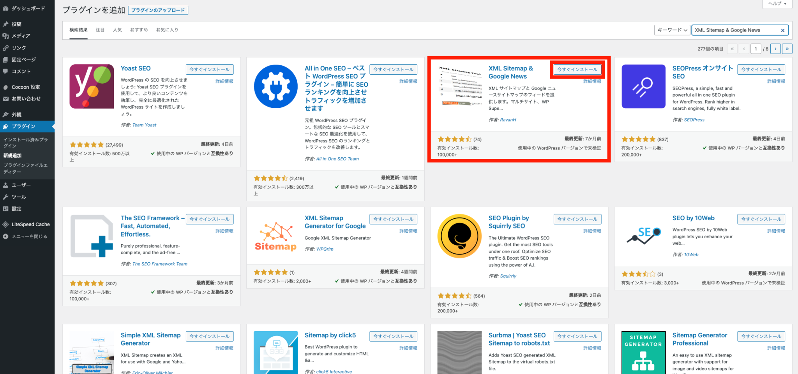Clear the search field with the X
Image resolution: width=798 pixels, height=374 pixels.
pos(783,30)
